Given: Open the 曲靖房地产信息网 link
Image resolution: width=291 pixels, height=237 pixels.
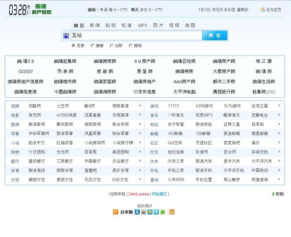Looking at the screenshot, I should pos(26,81).
